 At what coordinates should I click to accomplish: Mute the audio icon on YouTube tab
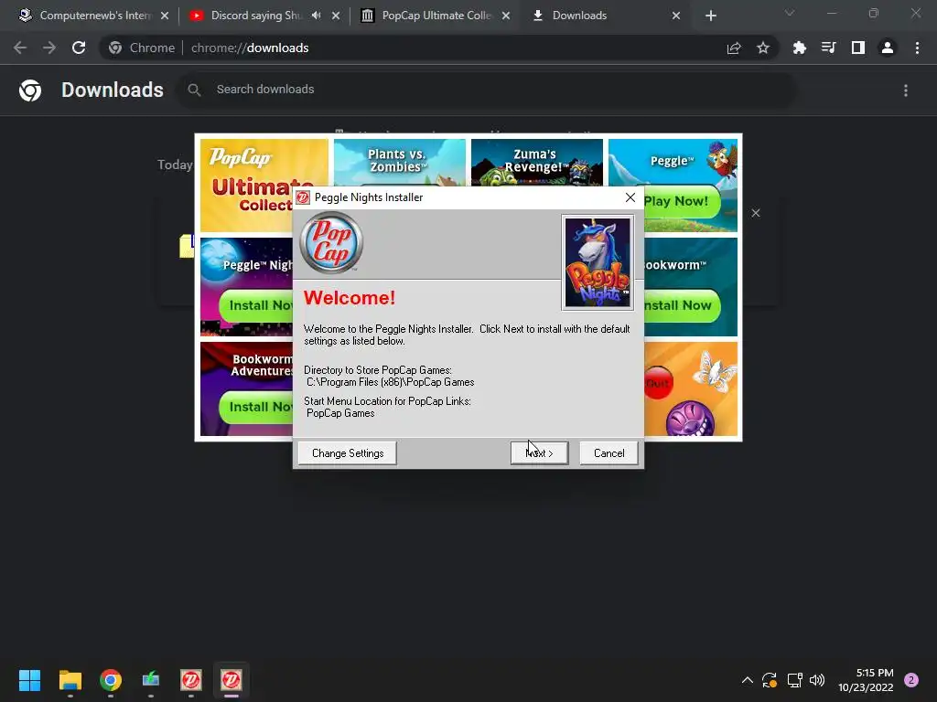click(316, 16)
